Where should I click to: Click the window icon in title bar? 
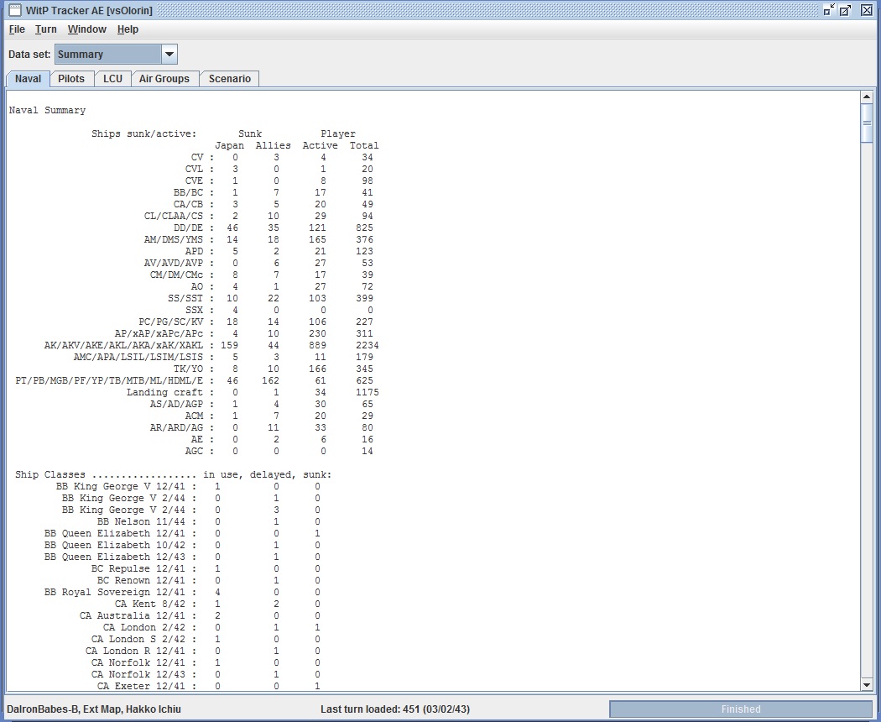point(15,10)
